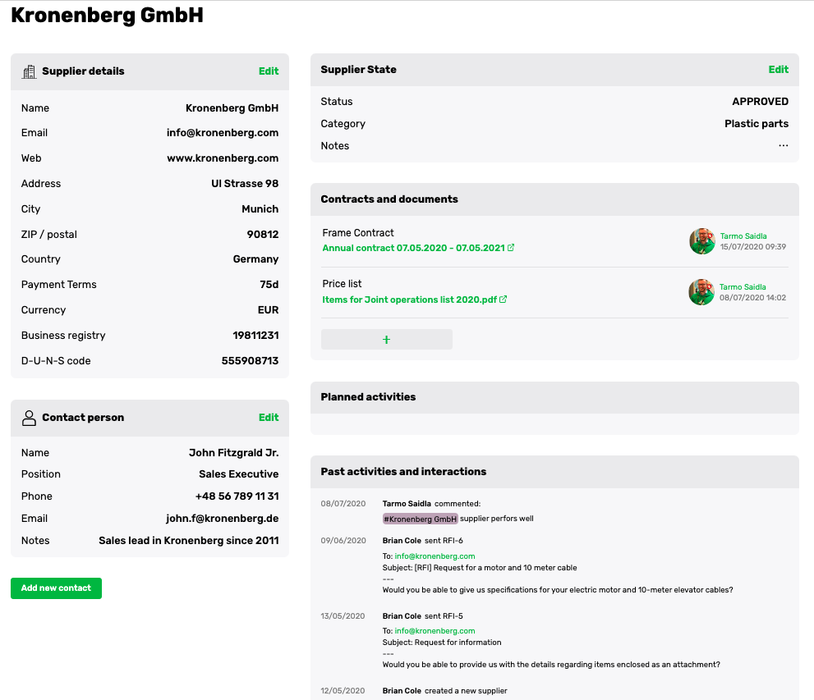
Task: Click external link icon after Items for Joint operations
Action: (x=504, y=300)
